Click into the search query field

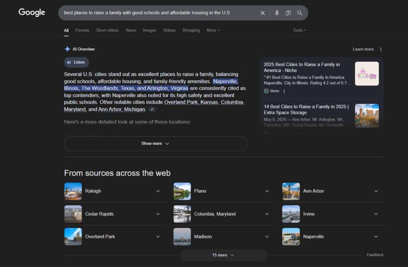click(x=159, y=13)
